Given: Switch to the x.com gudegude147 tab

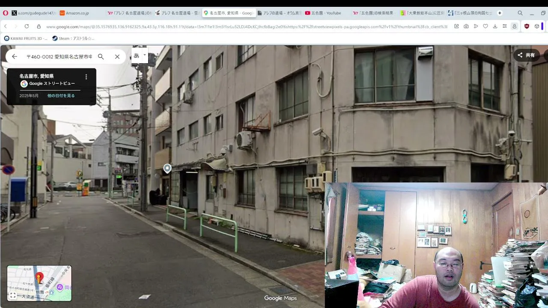Looking at the screenshot, I should pyautogui.click(x=33, y=13).
